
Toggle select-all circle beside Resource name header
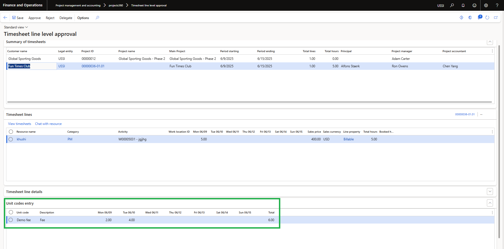pyautogui.click(x=11, y=132)
